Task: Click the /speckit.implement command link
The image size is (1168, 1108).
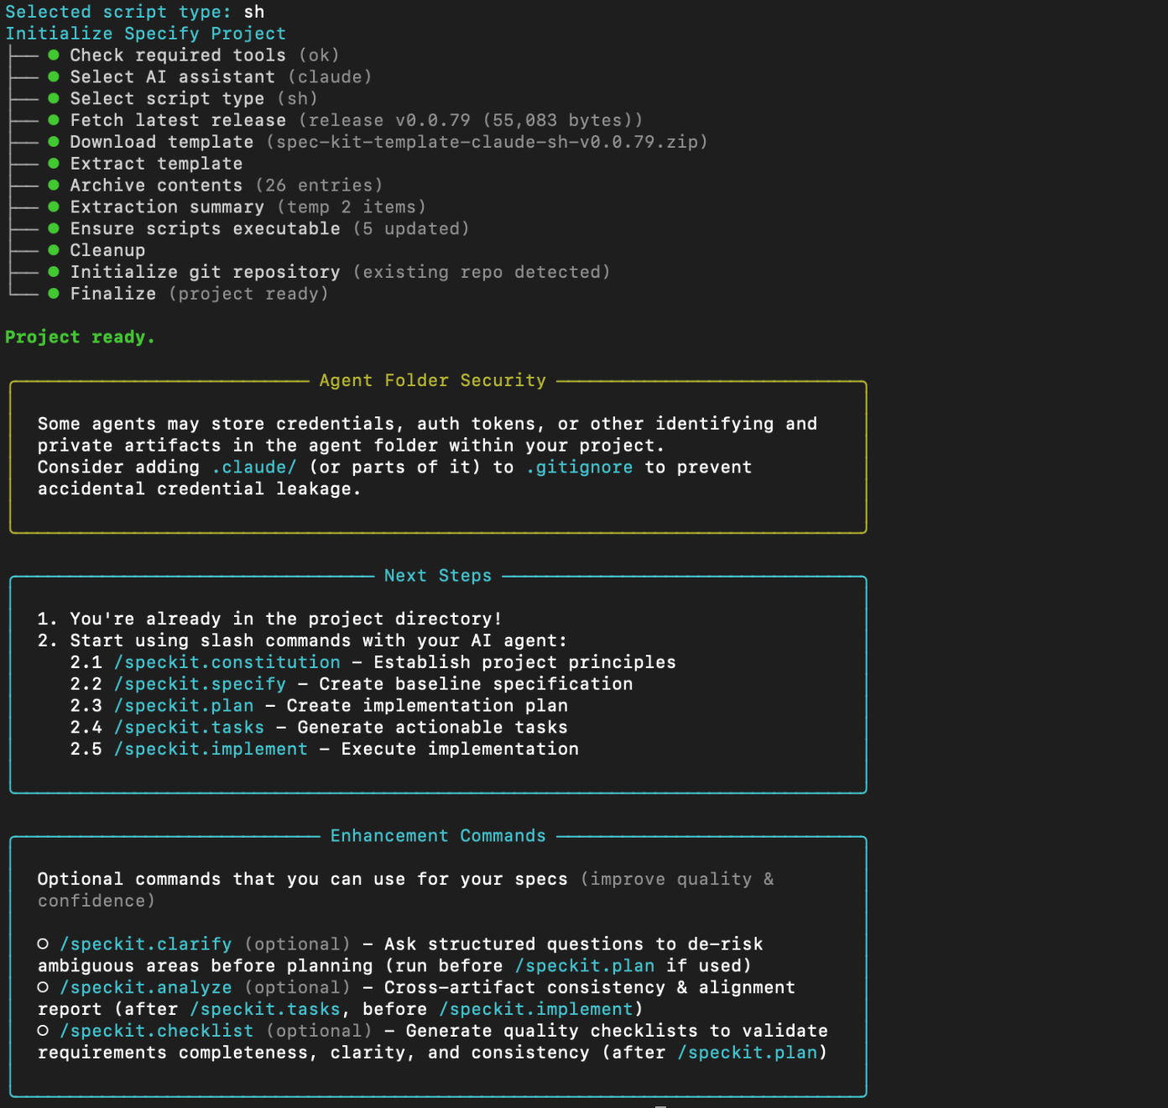Action: 211,749
